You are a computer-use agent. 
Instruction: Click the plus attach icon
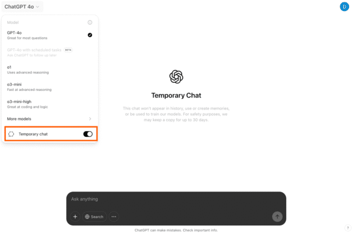(x=75, y=217)
